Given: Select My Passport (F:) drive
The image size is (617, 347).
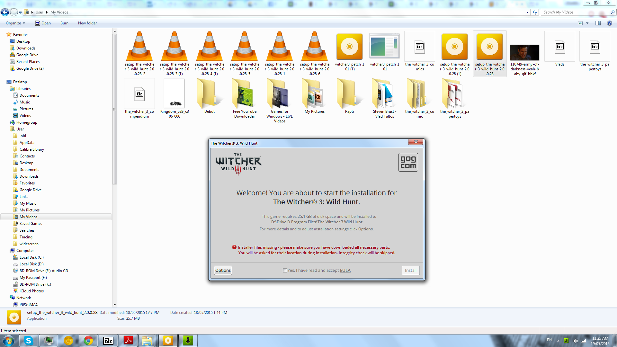Looking at the screenshot, I should 33,278.
